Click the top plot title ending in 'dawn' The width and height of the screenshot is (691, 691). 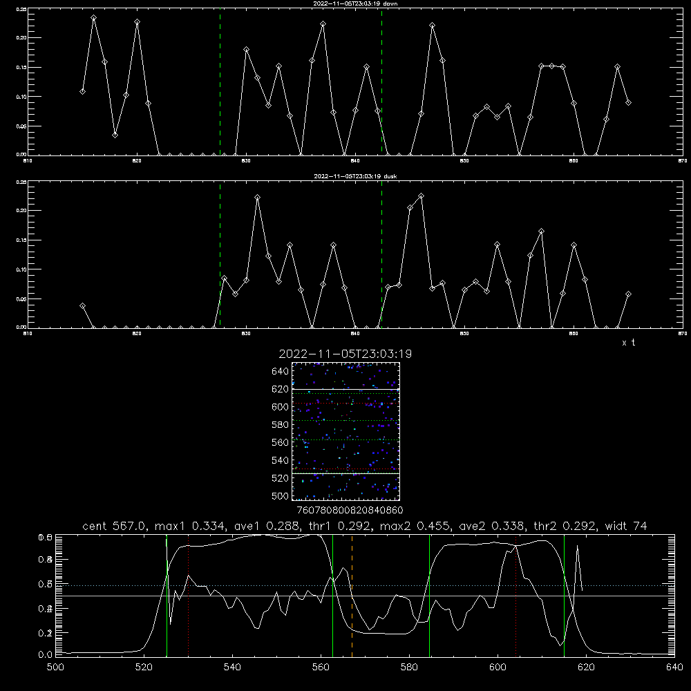[x=355, y=3]
